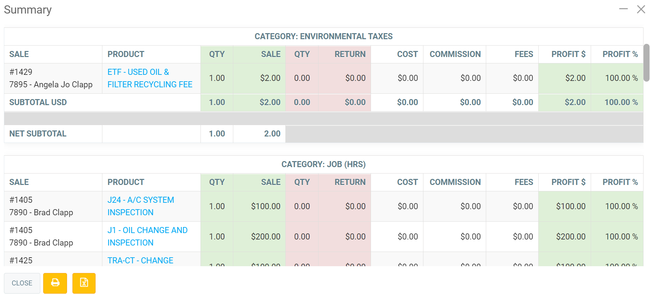Open J24 - A/C System Inspection product link
This screenshot has height=294, width=651.
[x=141, y=206]
